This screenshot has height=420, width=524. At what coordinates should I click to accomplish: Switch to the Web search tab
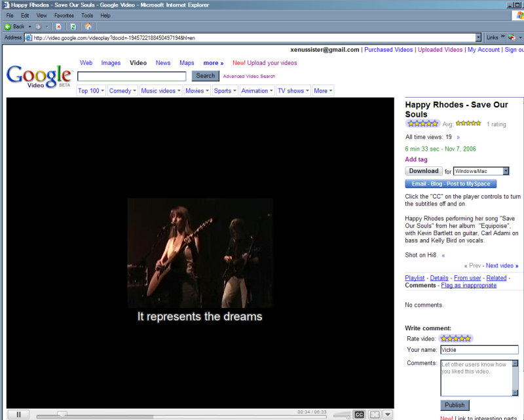[x=86, y=63]
